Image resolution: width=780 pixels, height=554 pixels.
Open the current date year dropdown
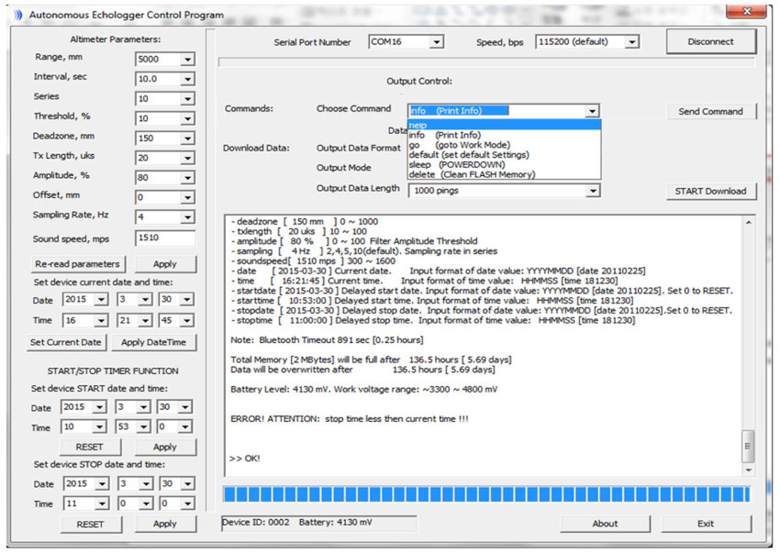(x=101, y=299)
